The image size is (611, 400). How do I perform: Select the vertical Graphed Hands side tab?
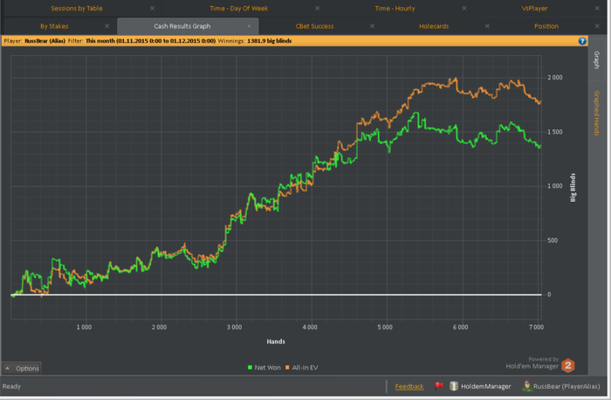click(x=596, y=113)
